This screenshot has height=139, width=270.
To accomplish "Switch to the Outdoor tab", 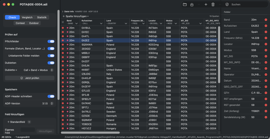I will point(34,23).
